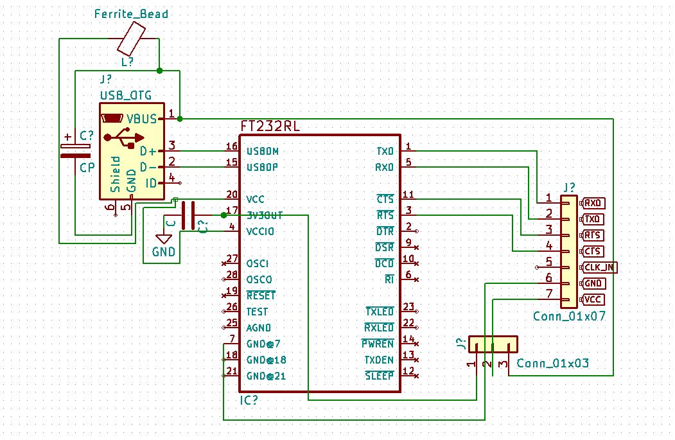The height and width of the screenshot is (440, 675).
Task: Click the USBDM pin label
Action: 262,152
